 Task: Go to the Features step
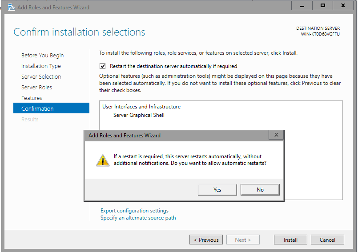(x=32, y=98)
